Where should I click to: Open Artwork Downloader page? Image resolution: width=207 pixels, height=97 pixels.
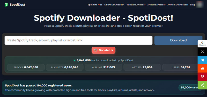(x=178, y=5)
